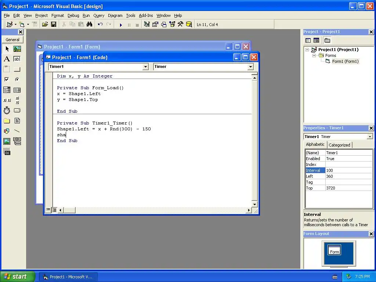This screenshot has height=282, width=376.
Task: Save the project with the floppy icon
Action: pos(54,24)
